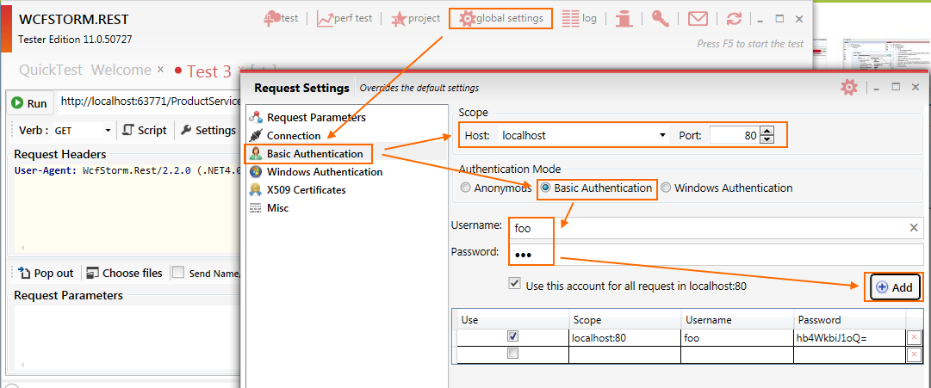Select Request Parameters in settings list

pyautogui.click(x=316, y=118)
